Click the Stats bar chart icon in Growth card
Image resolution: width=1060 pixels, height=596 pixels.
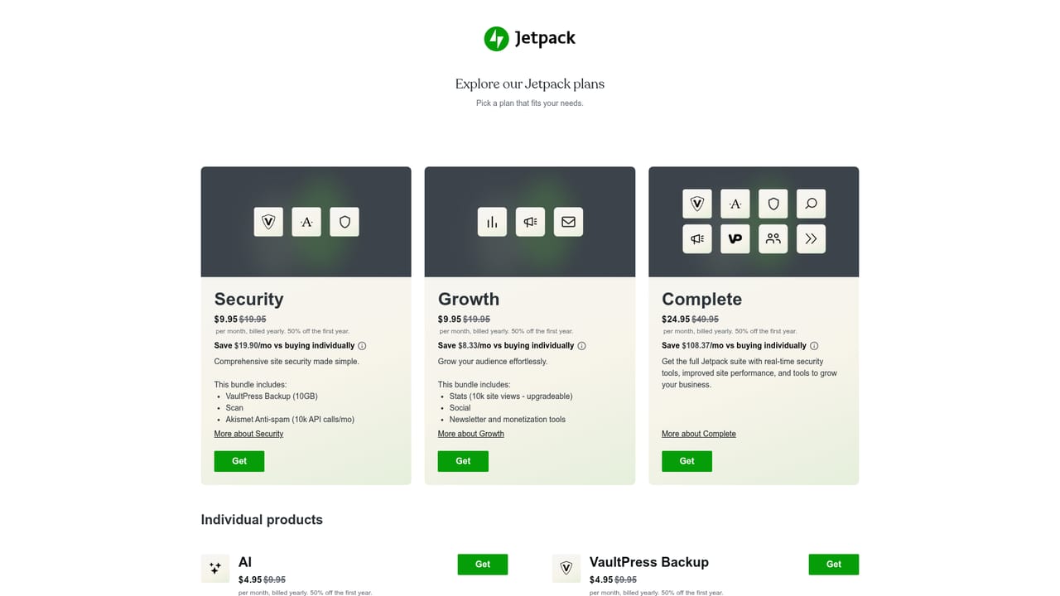(492, 222)
